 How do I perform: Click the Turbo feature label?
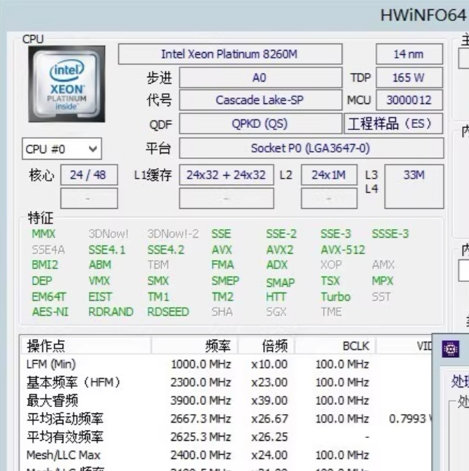(x=335, y=297)
